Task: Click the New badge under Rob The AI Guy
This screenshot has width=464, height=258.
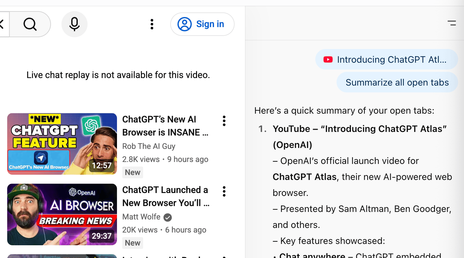Action: point(133,172)
